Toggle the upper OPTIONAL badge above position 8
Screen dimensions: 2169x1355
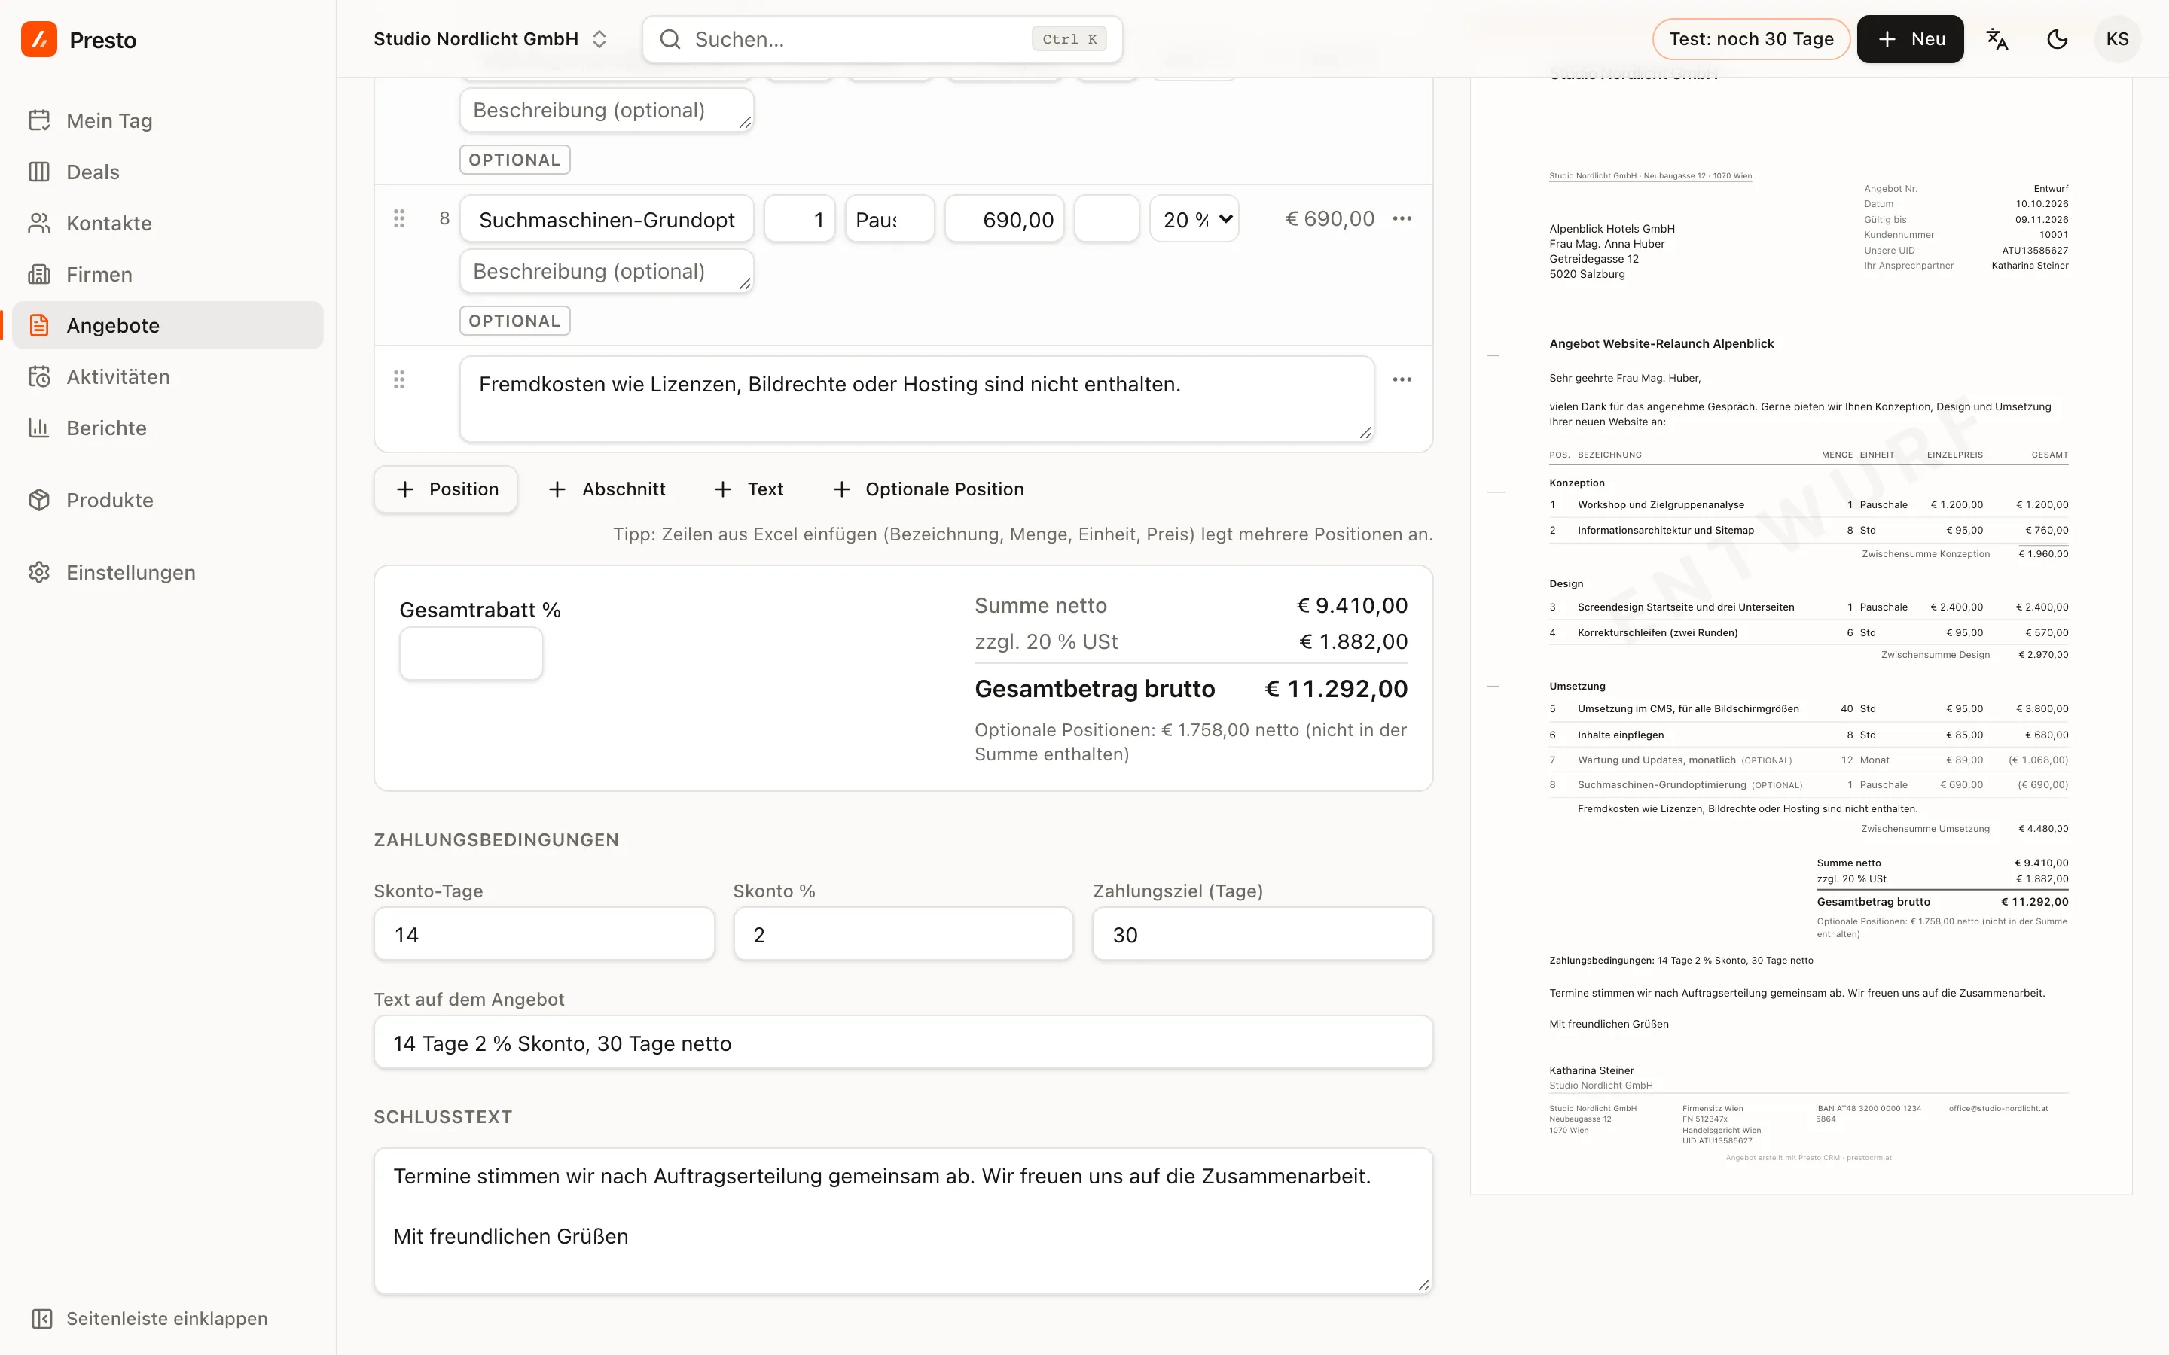coord(514,160)
